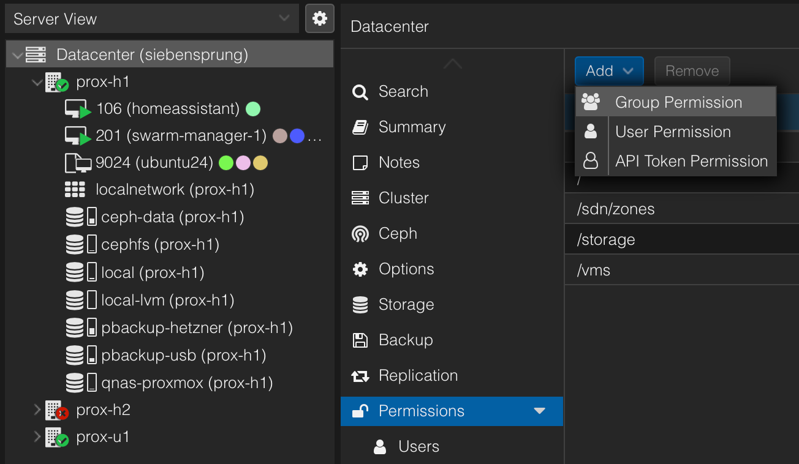Open the Backup section
The image size is (799, 464).
pos(452,340)
